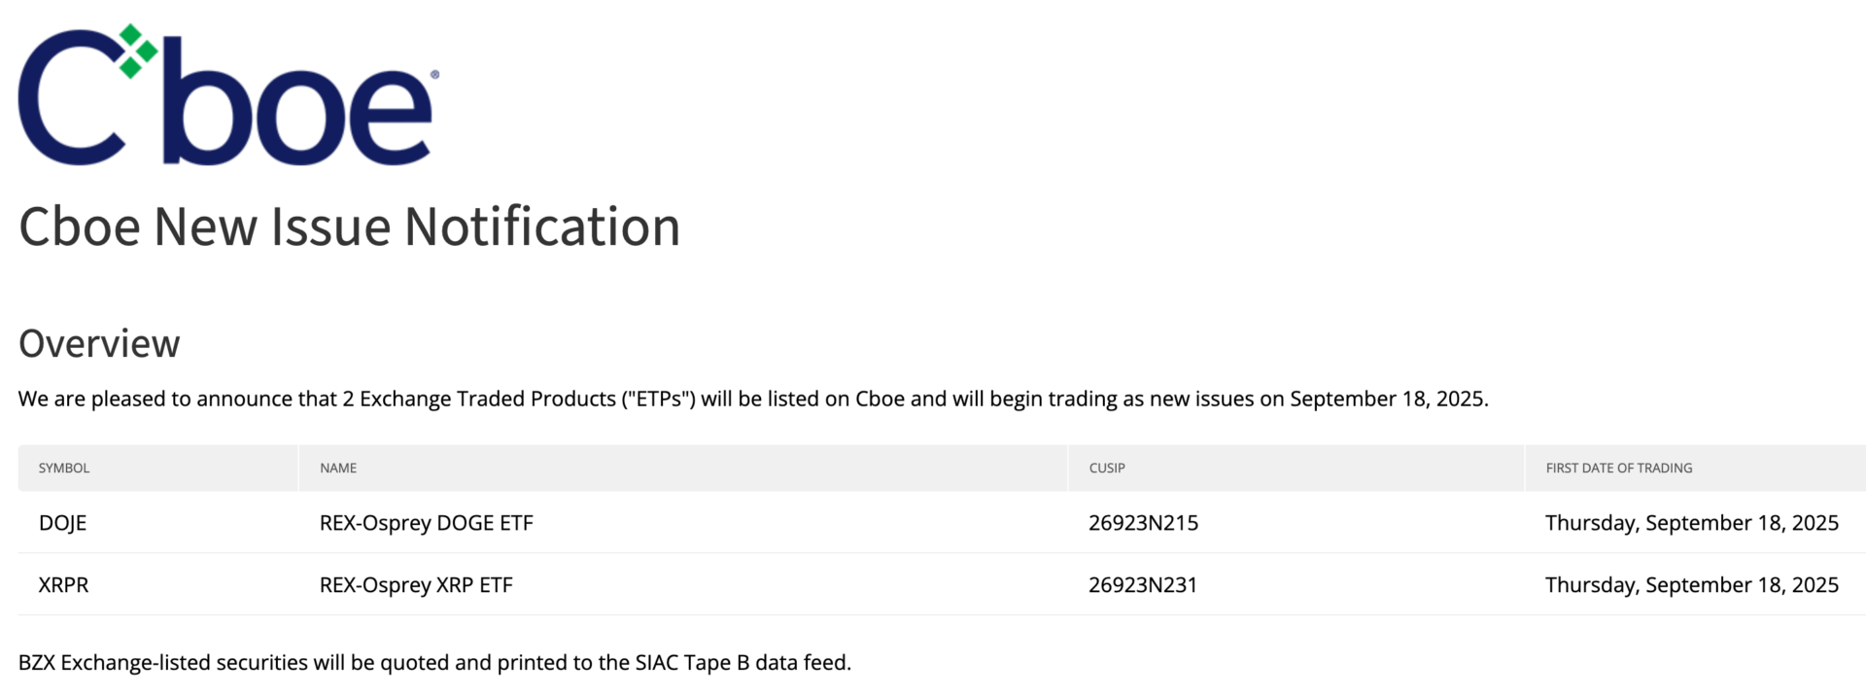Click REX-Osprey DOGE ETF name
Screen dimensions: 1866x697
(x=427, y=523)
